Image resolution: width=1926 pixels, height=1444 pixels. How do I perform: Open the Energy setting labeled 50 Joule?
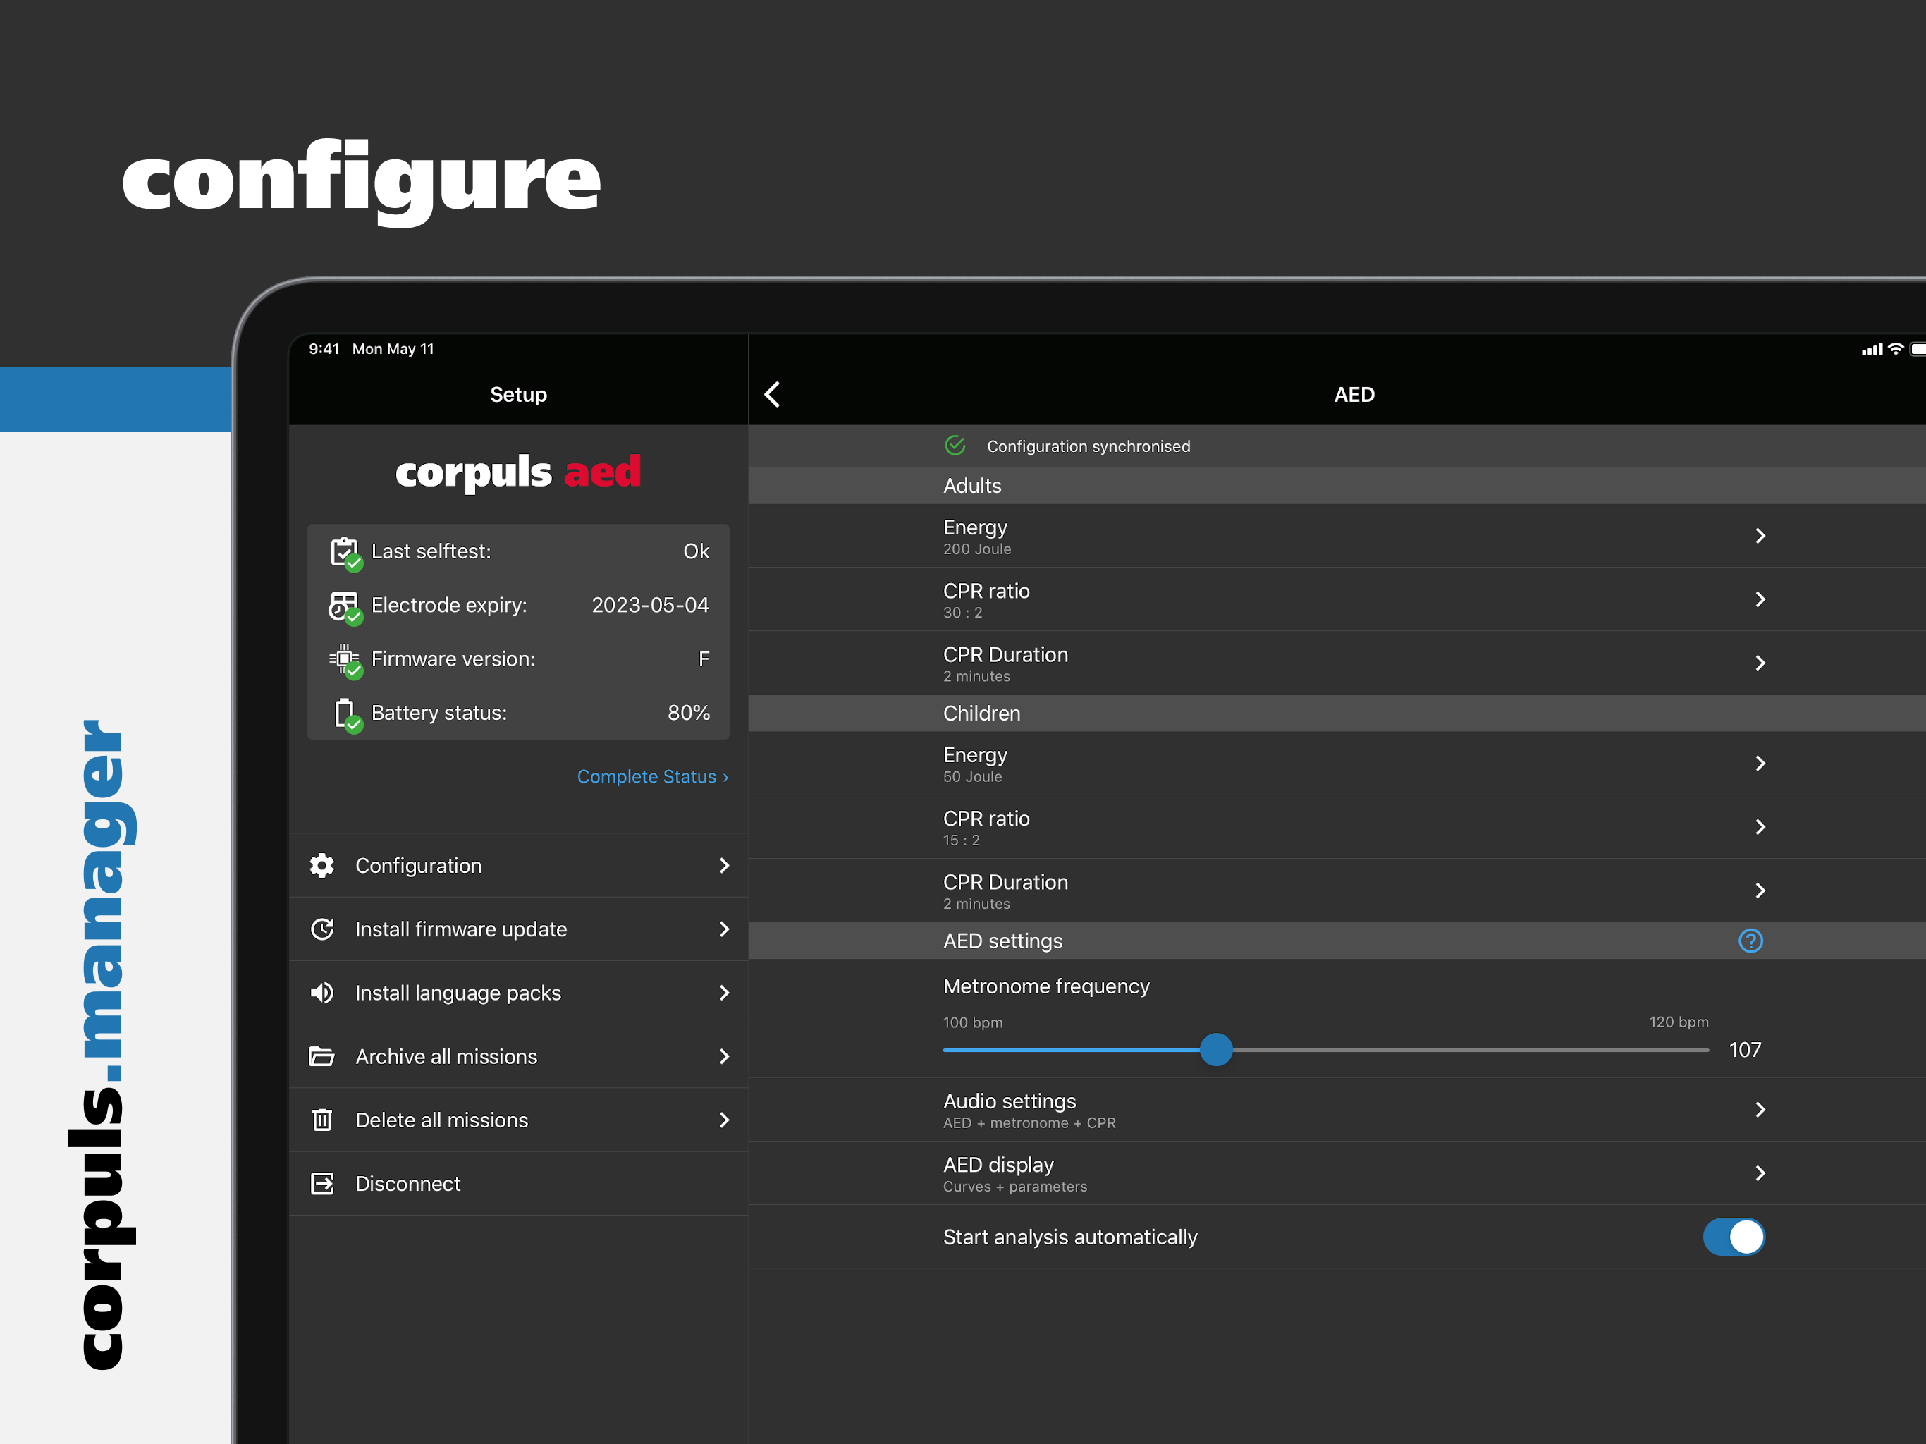(1337, 763)
